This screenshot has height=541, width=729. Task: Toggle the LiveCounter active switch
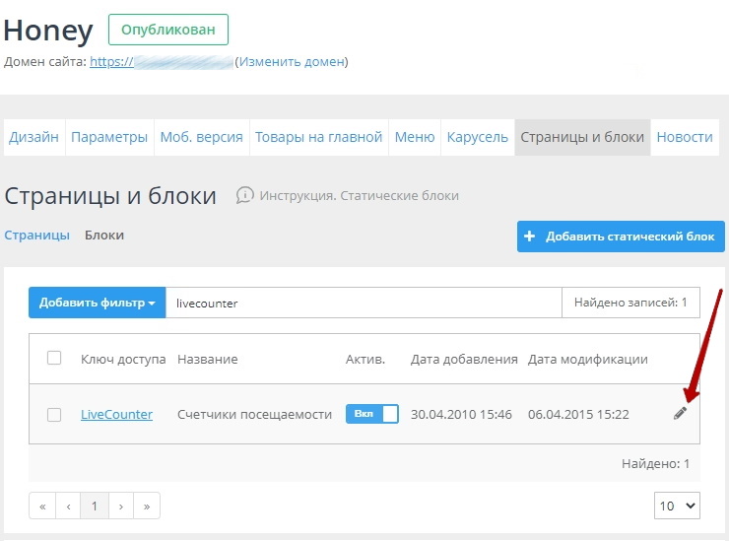coord(371,414)
